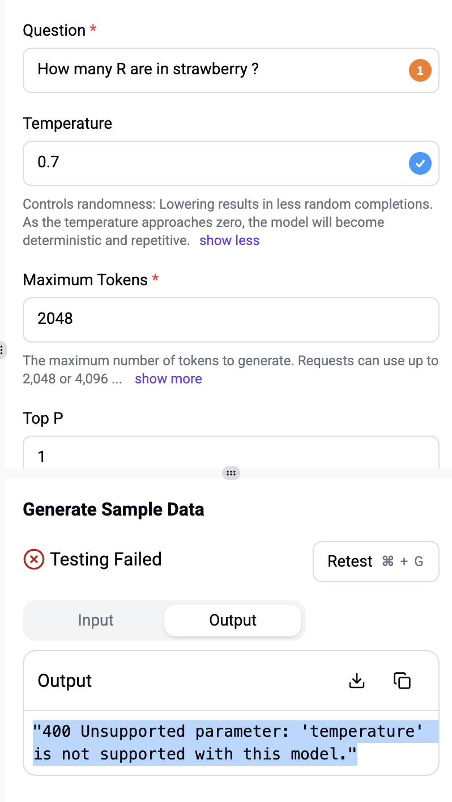Click the Testing Failed status text
This screenshot has width=452, height=802.
[106, 559]
